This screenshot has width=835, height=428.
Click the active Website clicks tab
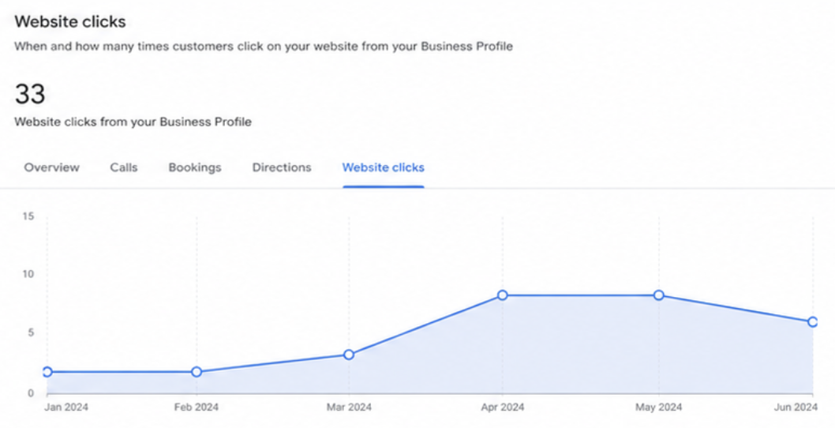point(383,167)
